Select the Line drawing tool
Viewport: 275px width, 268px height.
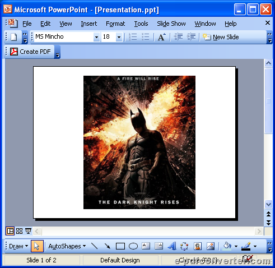[x=95, y=246]
